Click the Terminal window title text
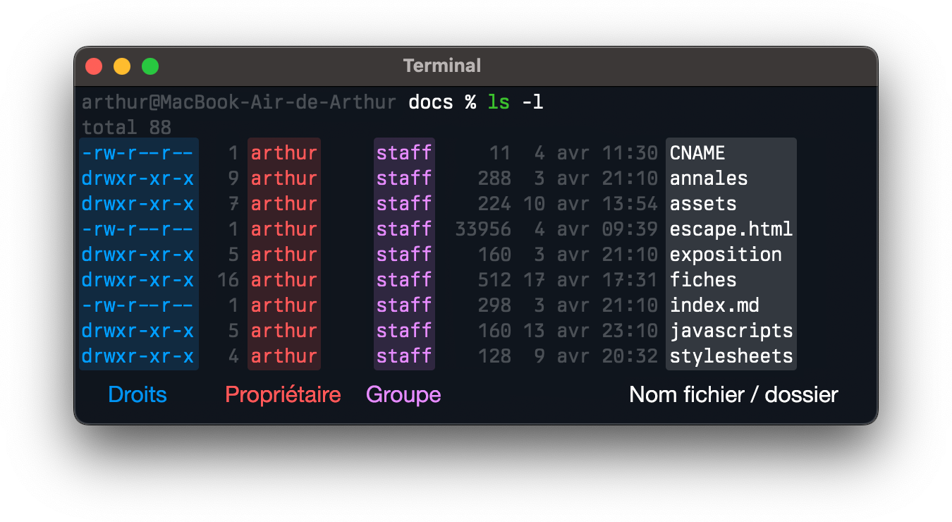952x522 pixels. tap(442, 66)
